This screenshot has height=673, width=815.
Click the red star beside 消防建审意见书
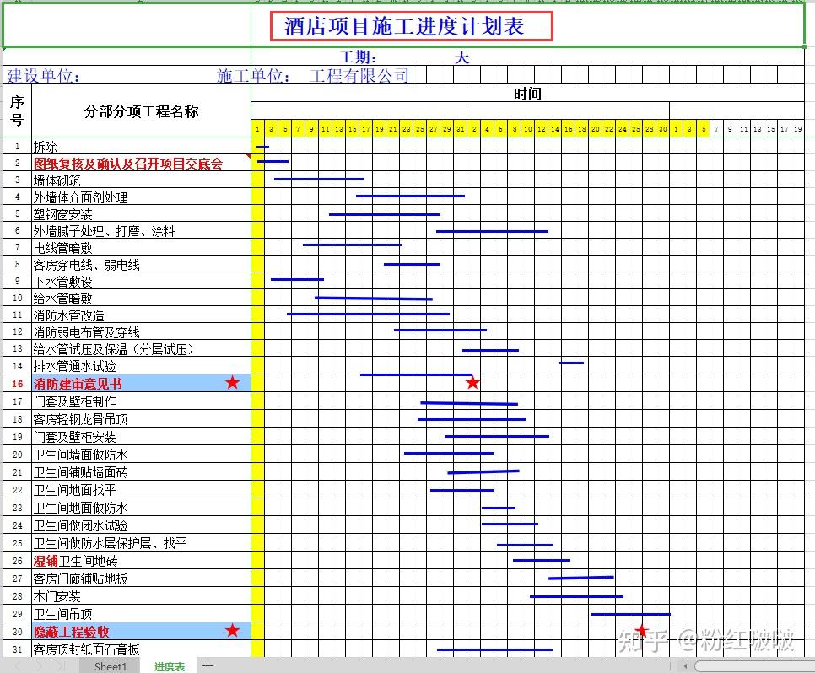click(x=234, y=382)
